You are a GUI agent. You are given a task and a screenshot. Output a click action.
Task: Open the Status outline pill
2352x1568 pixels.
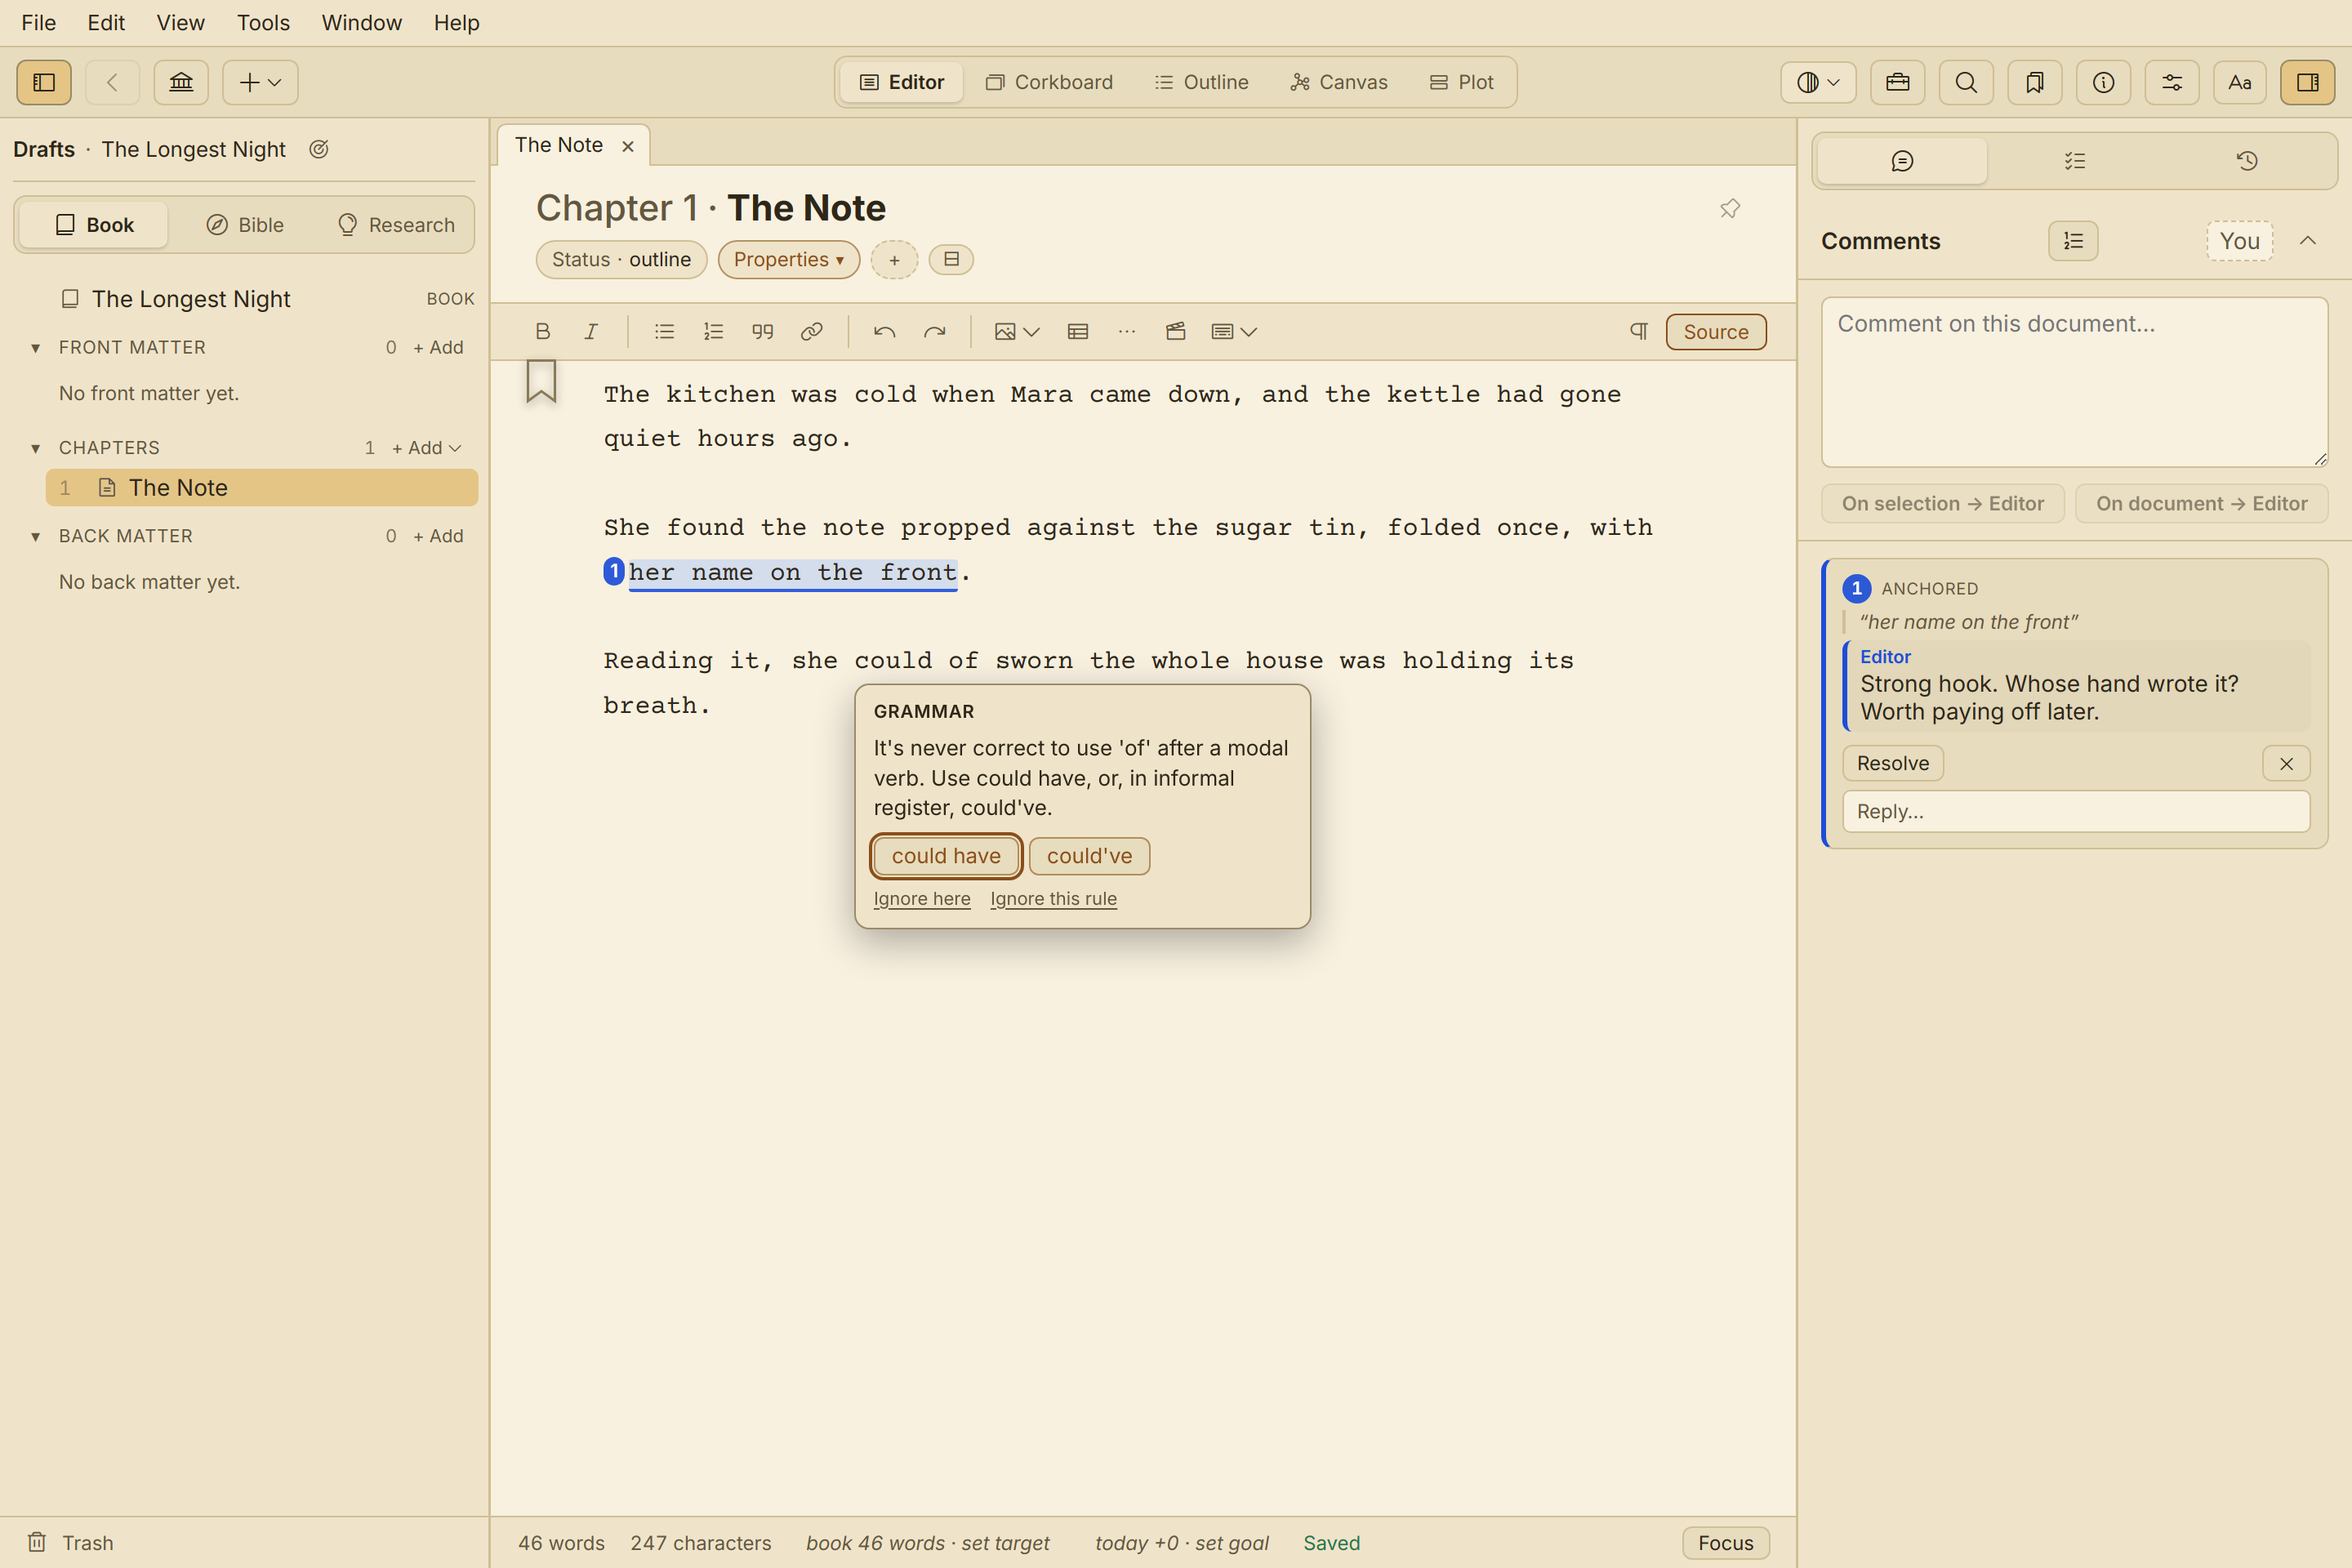(621, 260)
